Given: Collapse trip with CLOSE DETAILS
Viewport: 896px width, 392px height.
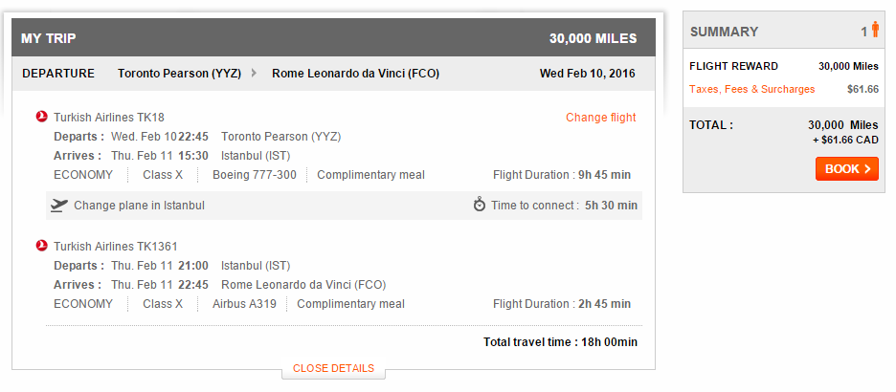Looking at the screenshot, I should (334, 369).
